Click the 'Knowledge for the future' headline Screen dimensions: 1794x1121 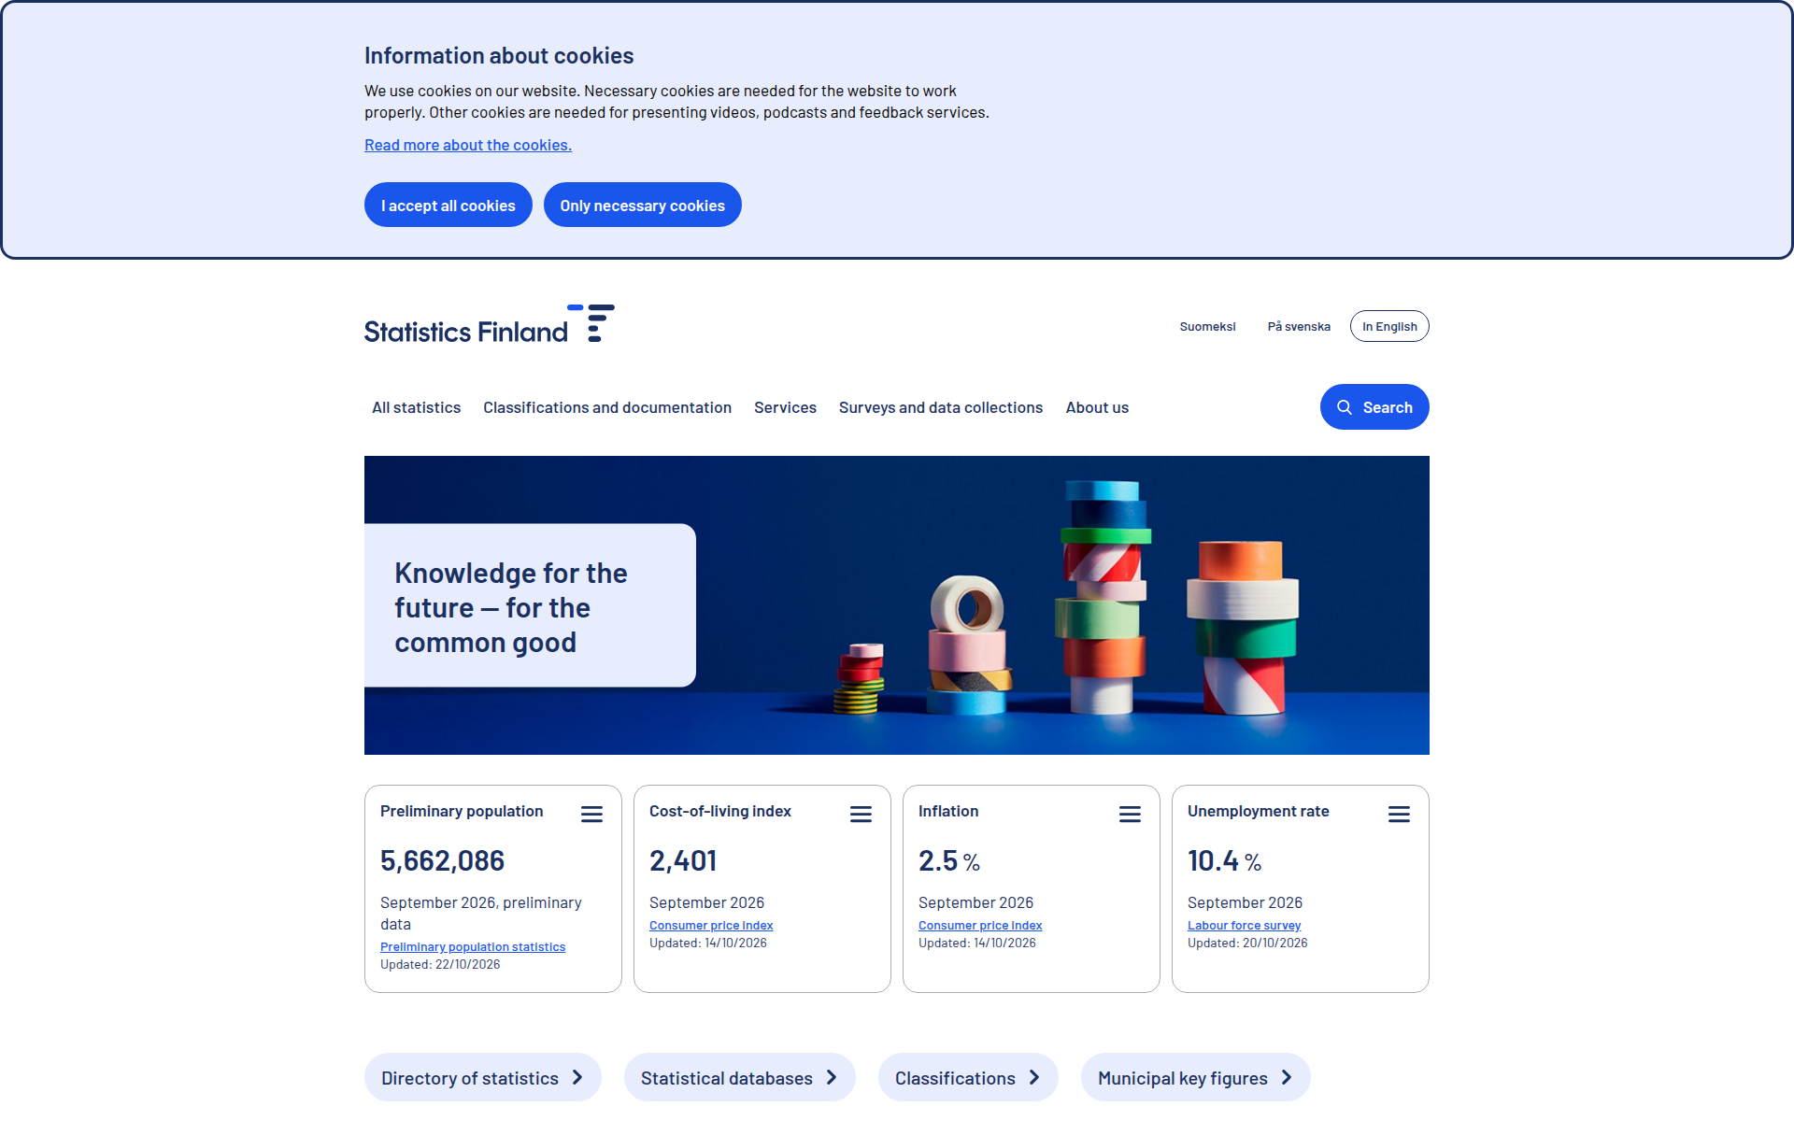[511, 607]
